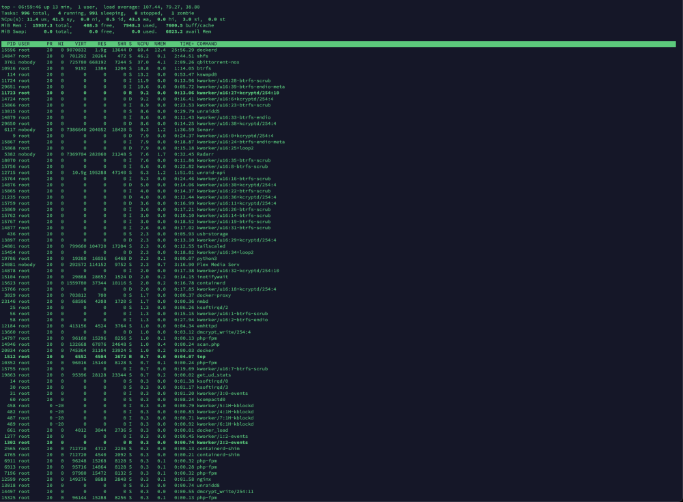Select the scan.php process name
This screenshot has width=683, height=502.
click(208, 344)
